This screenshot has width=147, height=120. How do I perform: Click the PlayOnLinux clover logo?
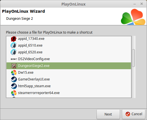click(133, 17)
